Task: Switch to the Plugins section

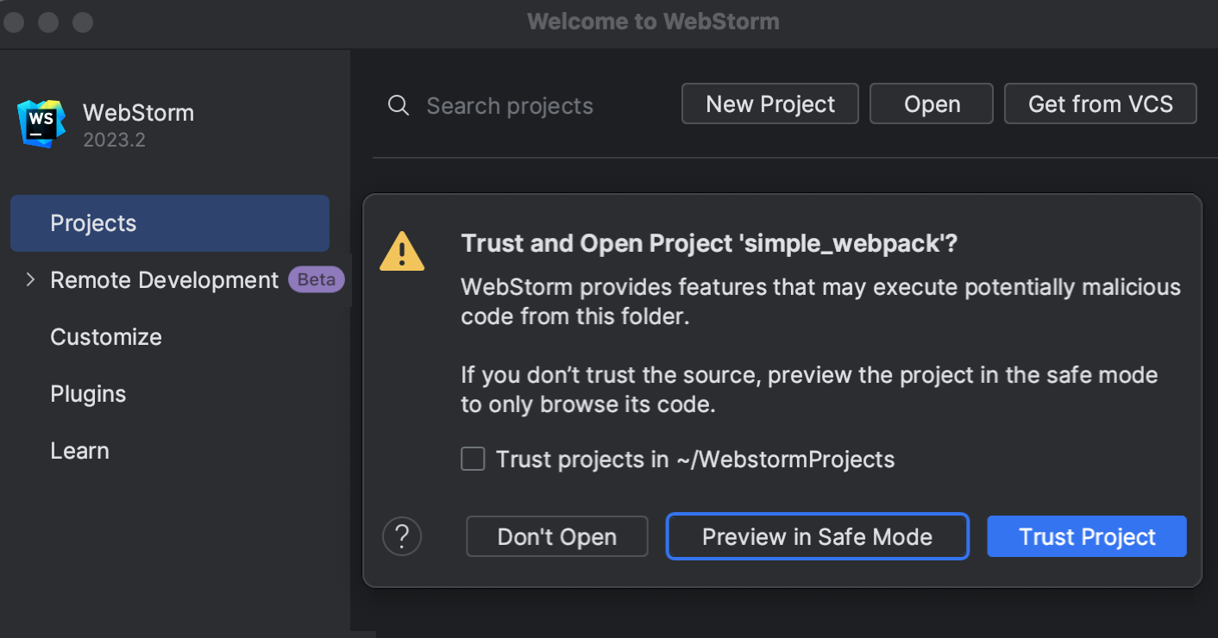Action: tap(88, 393)
